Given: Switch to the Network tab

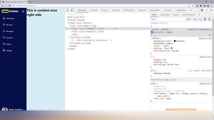Looking at the screenshot, I should (116, 10).
